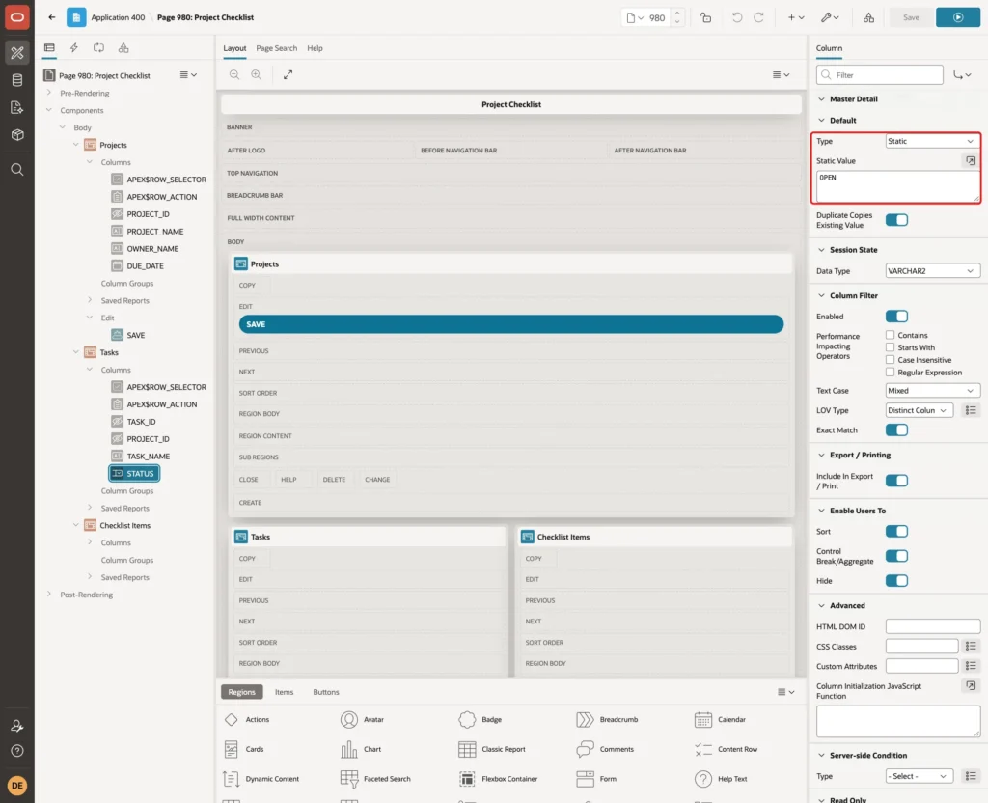Switch to the Processing tab icon

click(x=98, y=48)
